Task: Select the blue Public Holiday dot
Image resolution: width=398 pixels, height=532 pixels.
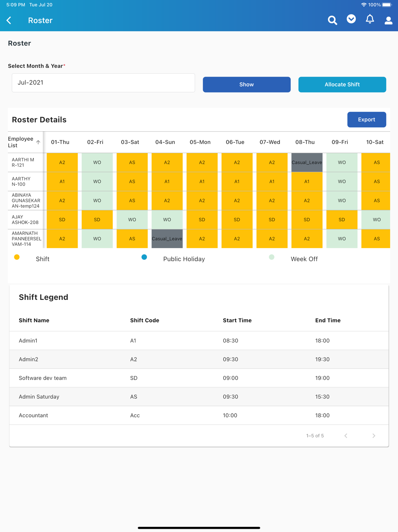Action: coord(144,257)
